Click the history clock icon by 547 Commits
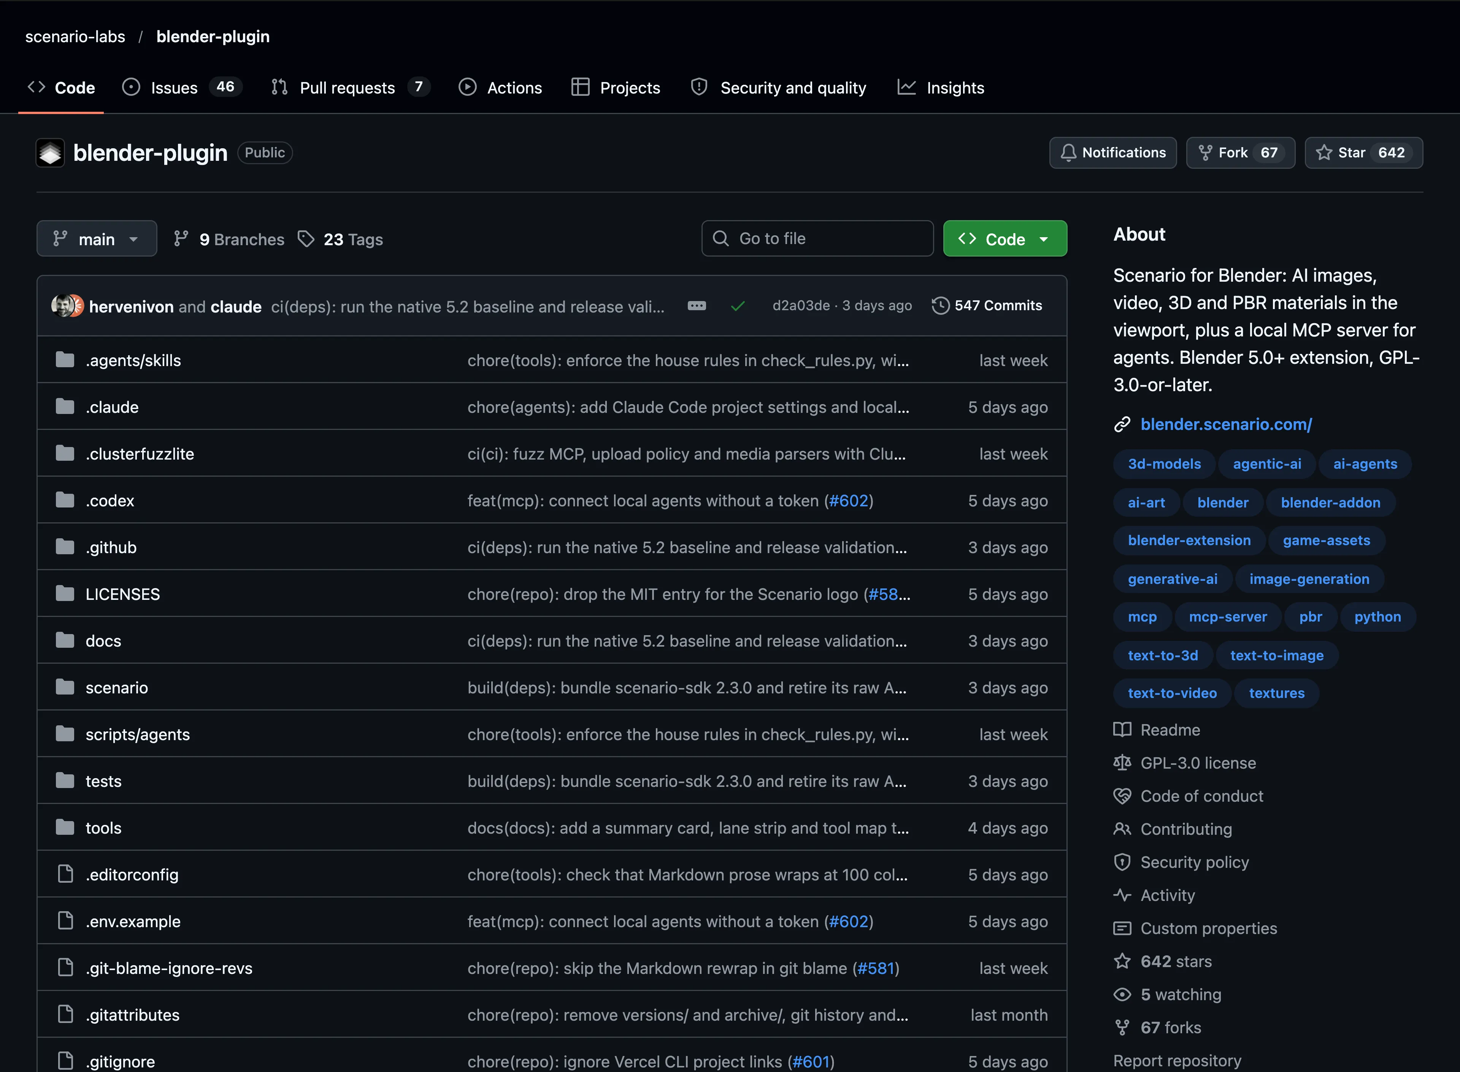Image resolution: width=1460 pixels, height=1072 pixels. pyautogui.click(x=940, y=306)
